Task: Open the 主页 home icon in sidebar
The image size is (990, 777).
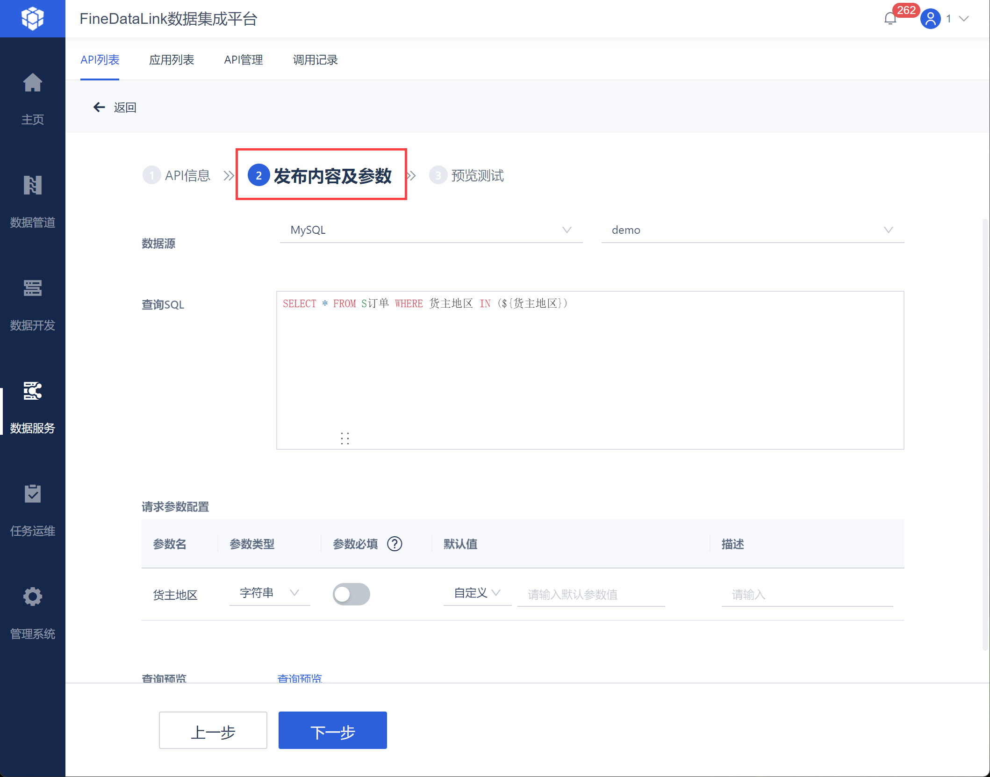Action: pos(32,83)
